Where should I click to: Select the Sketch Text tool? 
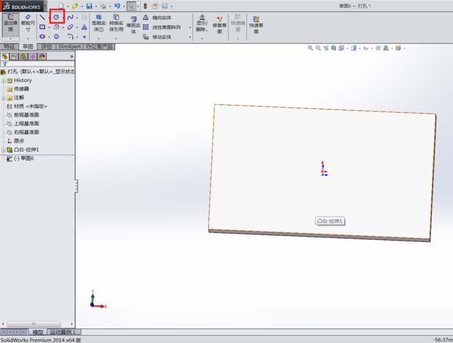[84, 27]
